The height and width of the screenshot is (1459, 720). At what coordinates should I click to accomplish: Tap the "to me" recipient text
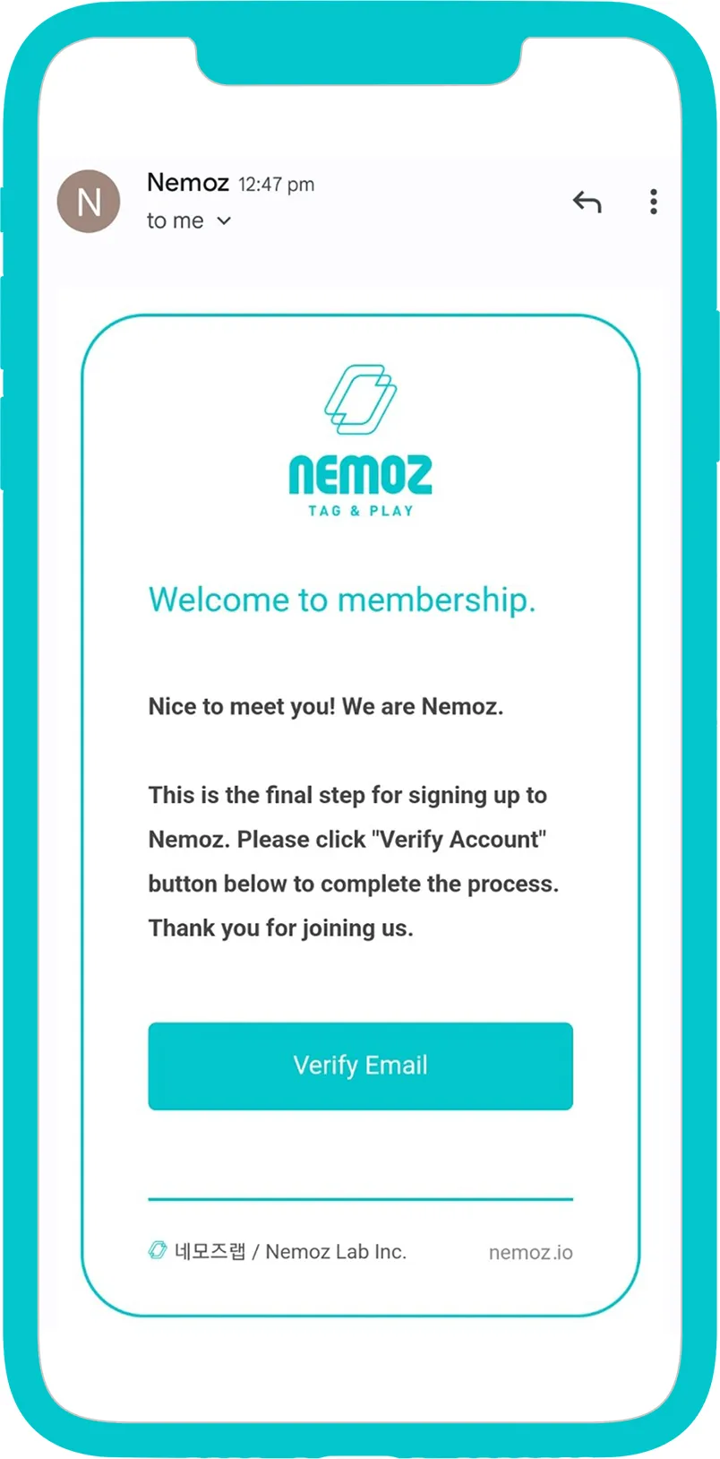tap(176, 220)
